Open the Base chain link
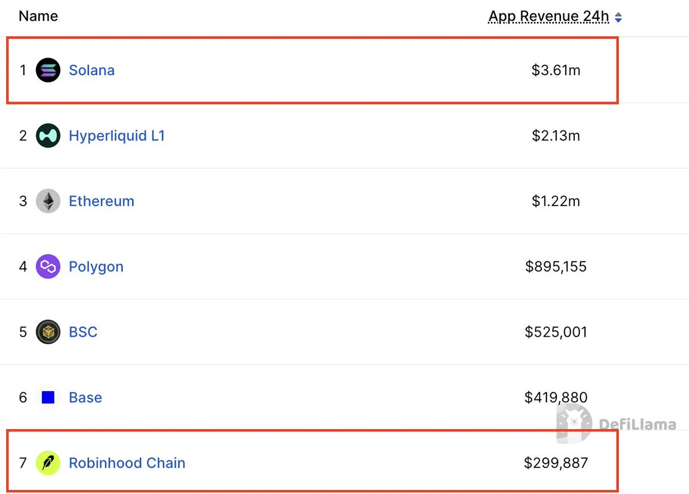This screenshot has width=689, height=494. [86, 398]
